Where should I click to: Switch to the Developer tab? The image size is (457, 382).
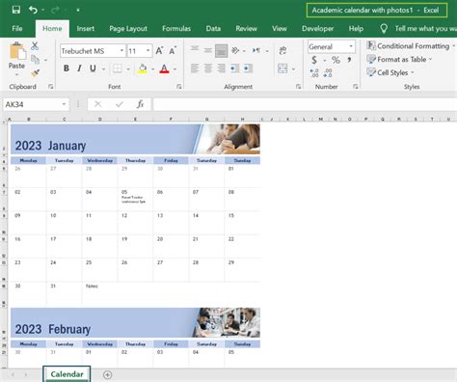click(317, 29)
